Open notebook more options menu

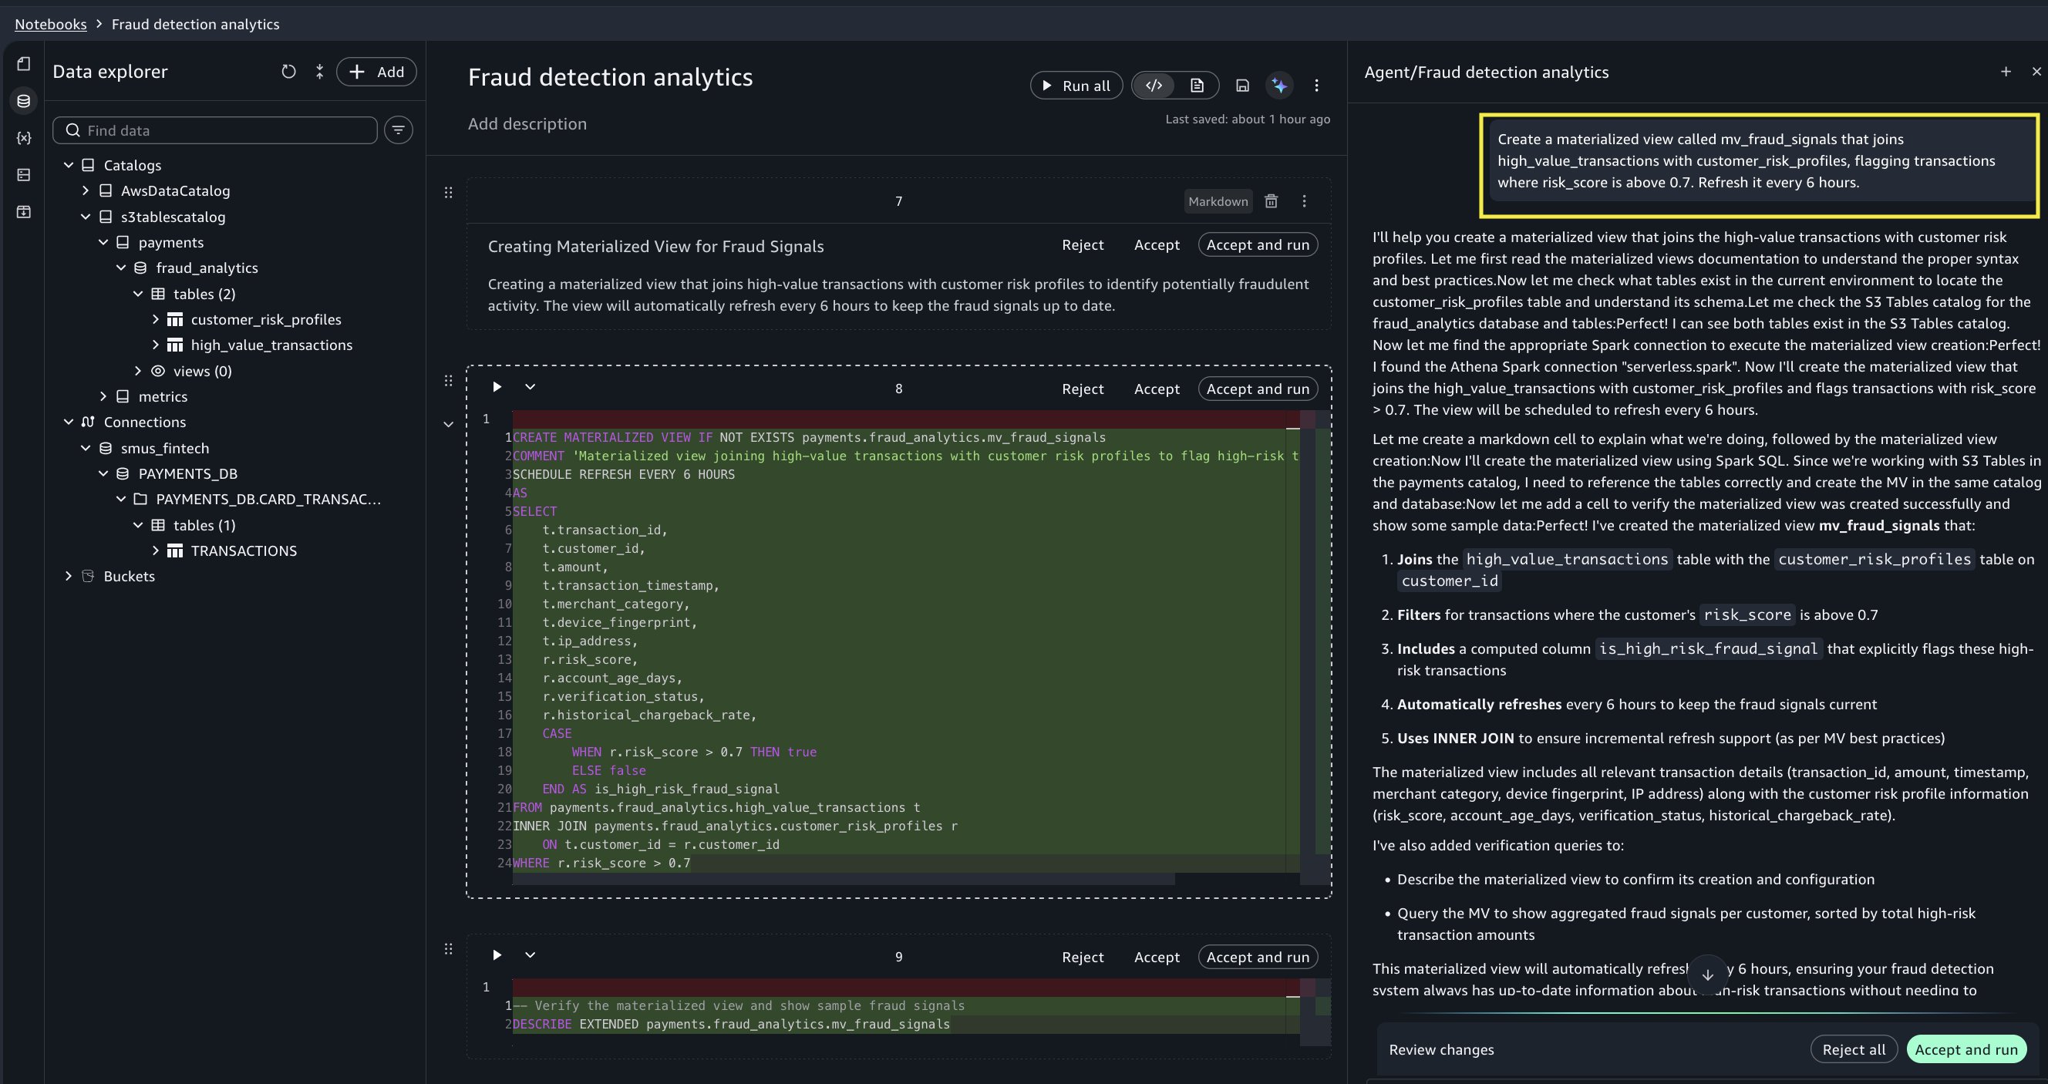coord(1316,85)
